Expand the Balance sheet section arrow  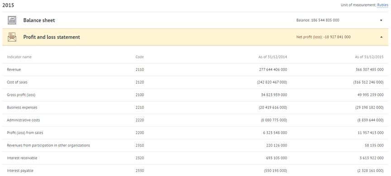(381, 20)
